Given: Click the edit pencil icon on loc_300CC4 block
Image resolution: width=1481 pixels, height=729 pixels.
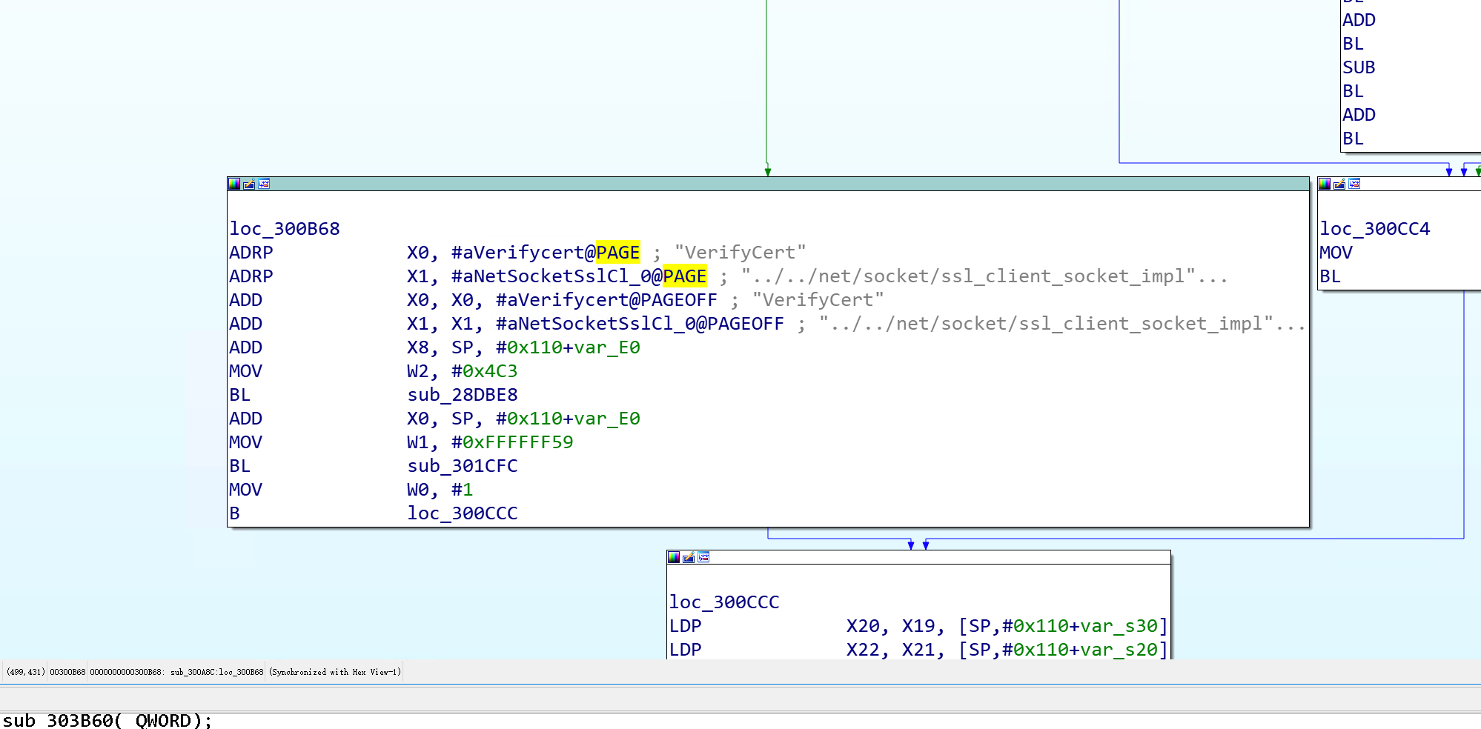Looking at the screenshot, I should [1339, 184].
